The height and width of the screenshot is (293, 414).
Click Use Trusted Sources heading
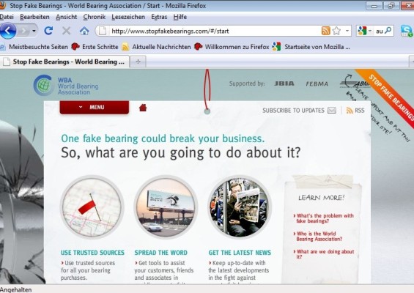coord(92,253)
